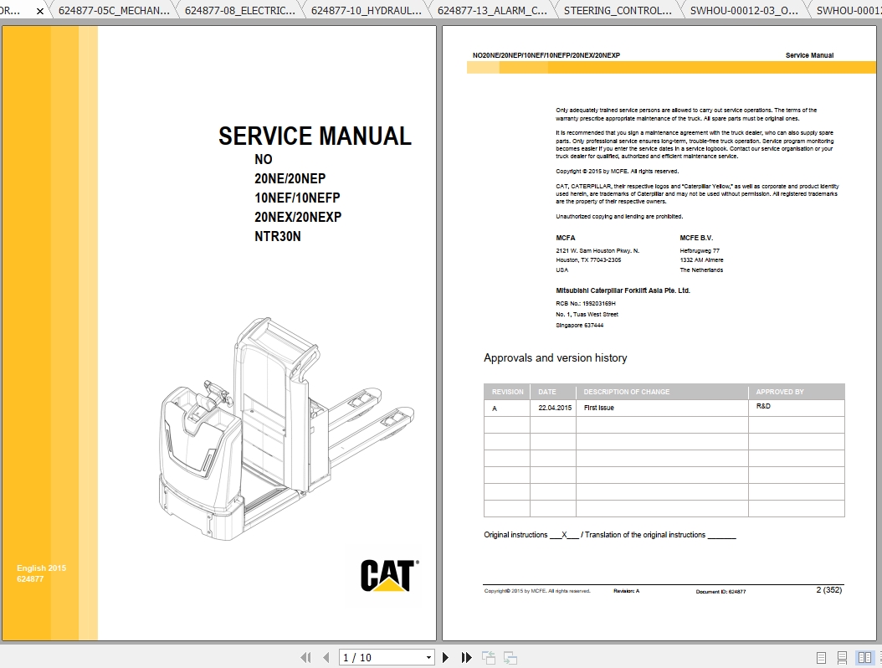Viewport: 882px width, 668px height.
Task: Go to the previous page
Action: [326, 657]
